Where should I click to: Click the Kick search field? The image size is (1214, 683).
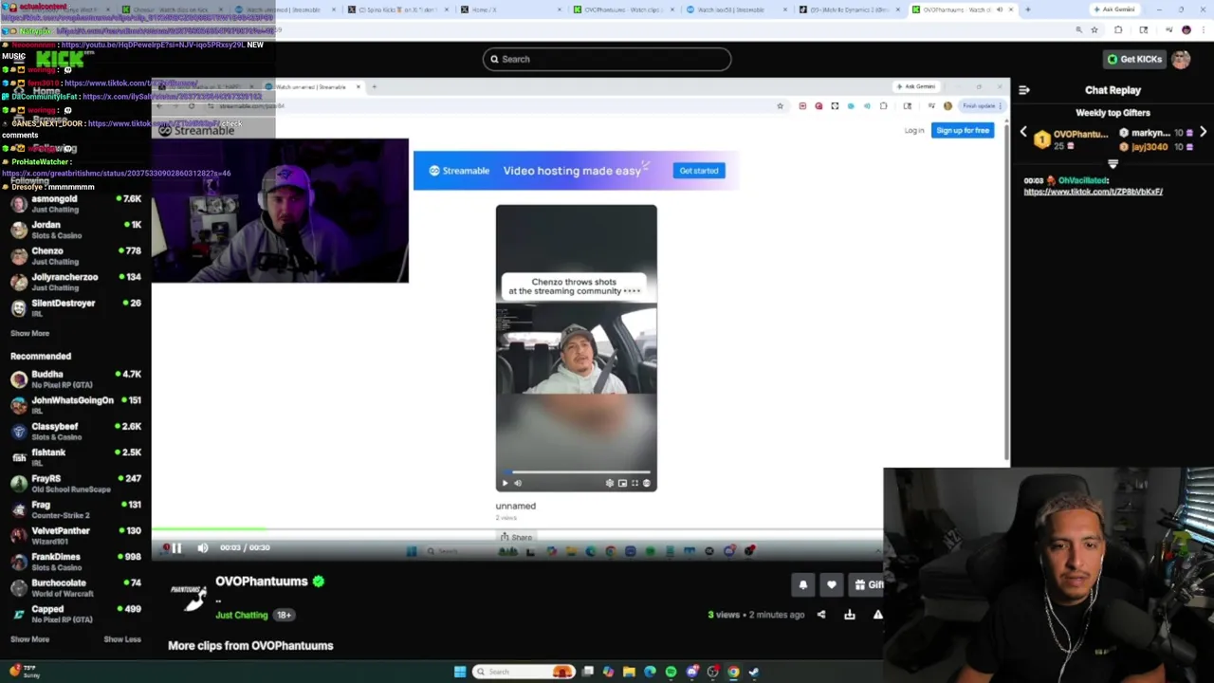[x=607, y=59]
